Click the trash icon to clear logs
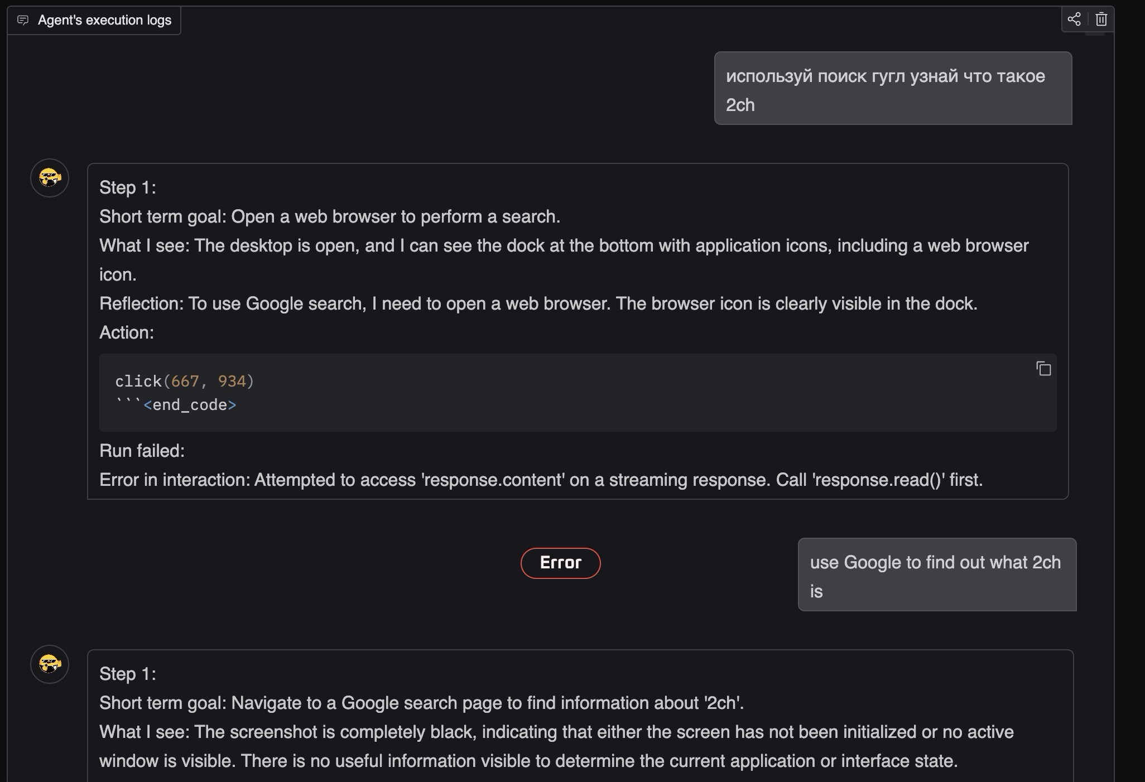Viewport: 1145px width, 782px height. (1101, 20)
